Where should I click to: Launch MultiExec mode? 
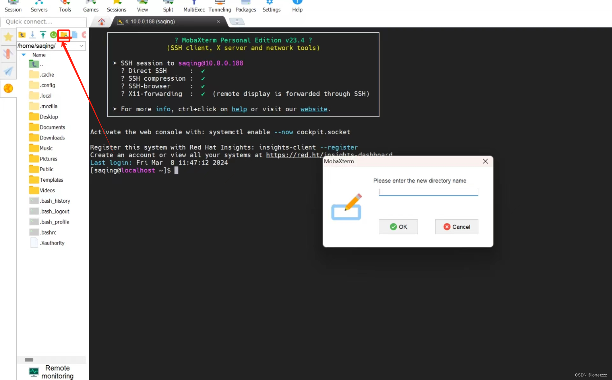tap(193, 6)
